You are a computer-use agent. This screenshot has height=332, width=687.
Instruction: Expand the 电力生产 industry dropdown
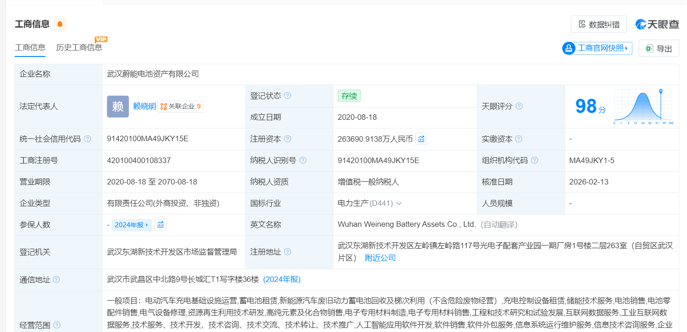(399, 204)
